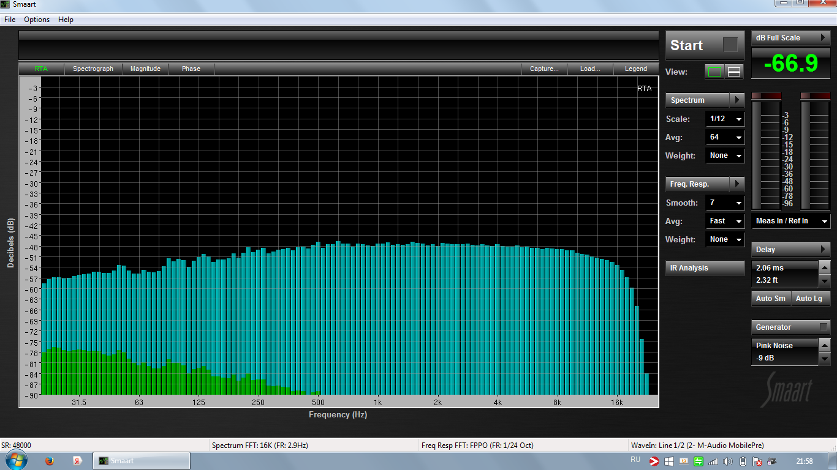Click the arrow next to Spectrum button
Image resolution: width=837 pixels, height=470 pixels.
pyautogui.click(x=738, y=100)
